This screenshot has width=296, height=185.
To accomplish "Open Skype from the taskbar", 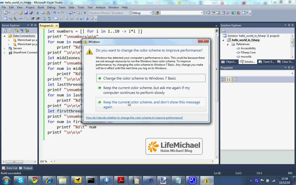I will tap(20, 180).
